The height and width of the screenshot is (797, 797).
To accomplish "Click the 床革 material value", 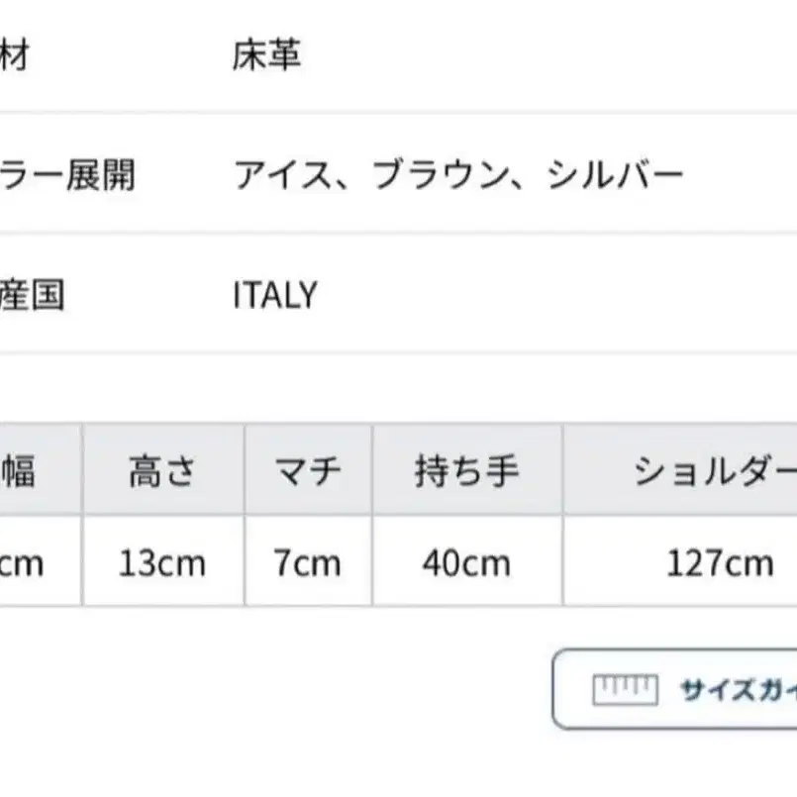I will [266, 55].
